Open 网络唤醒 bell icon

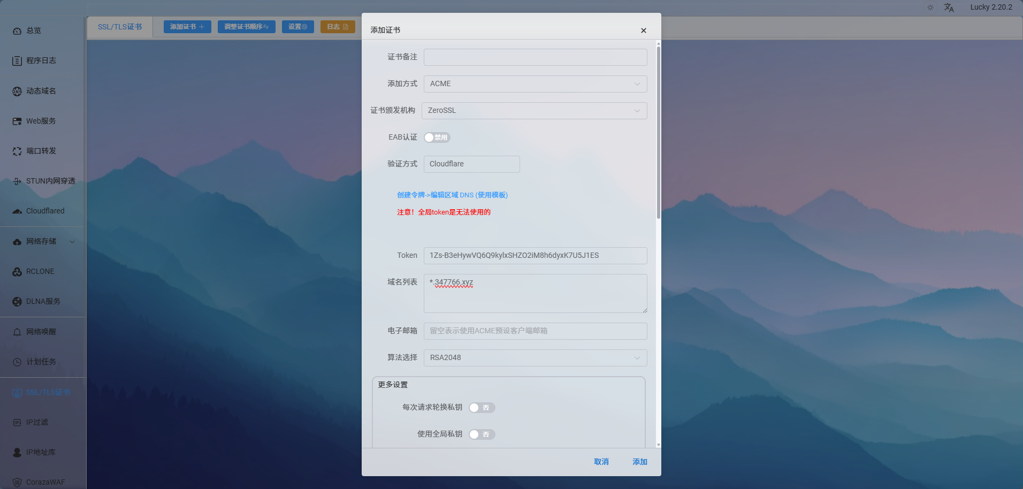point(17,332)
